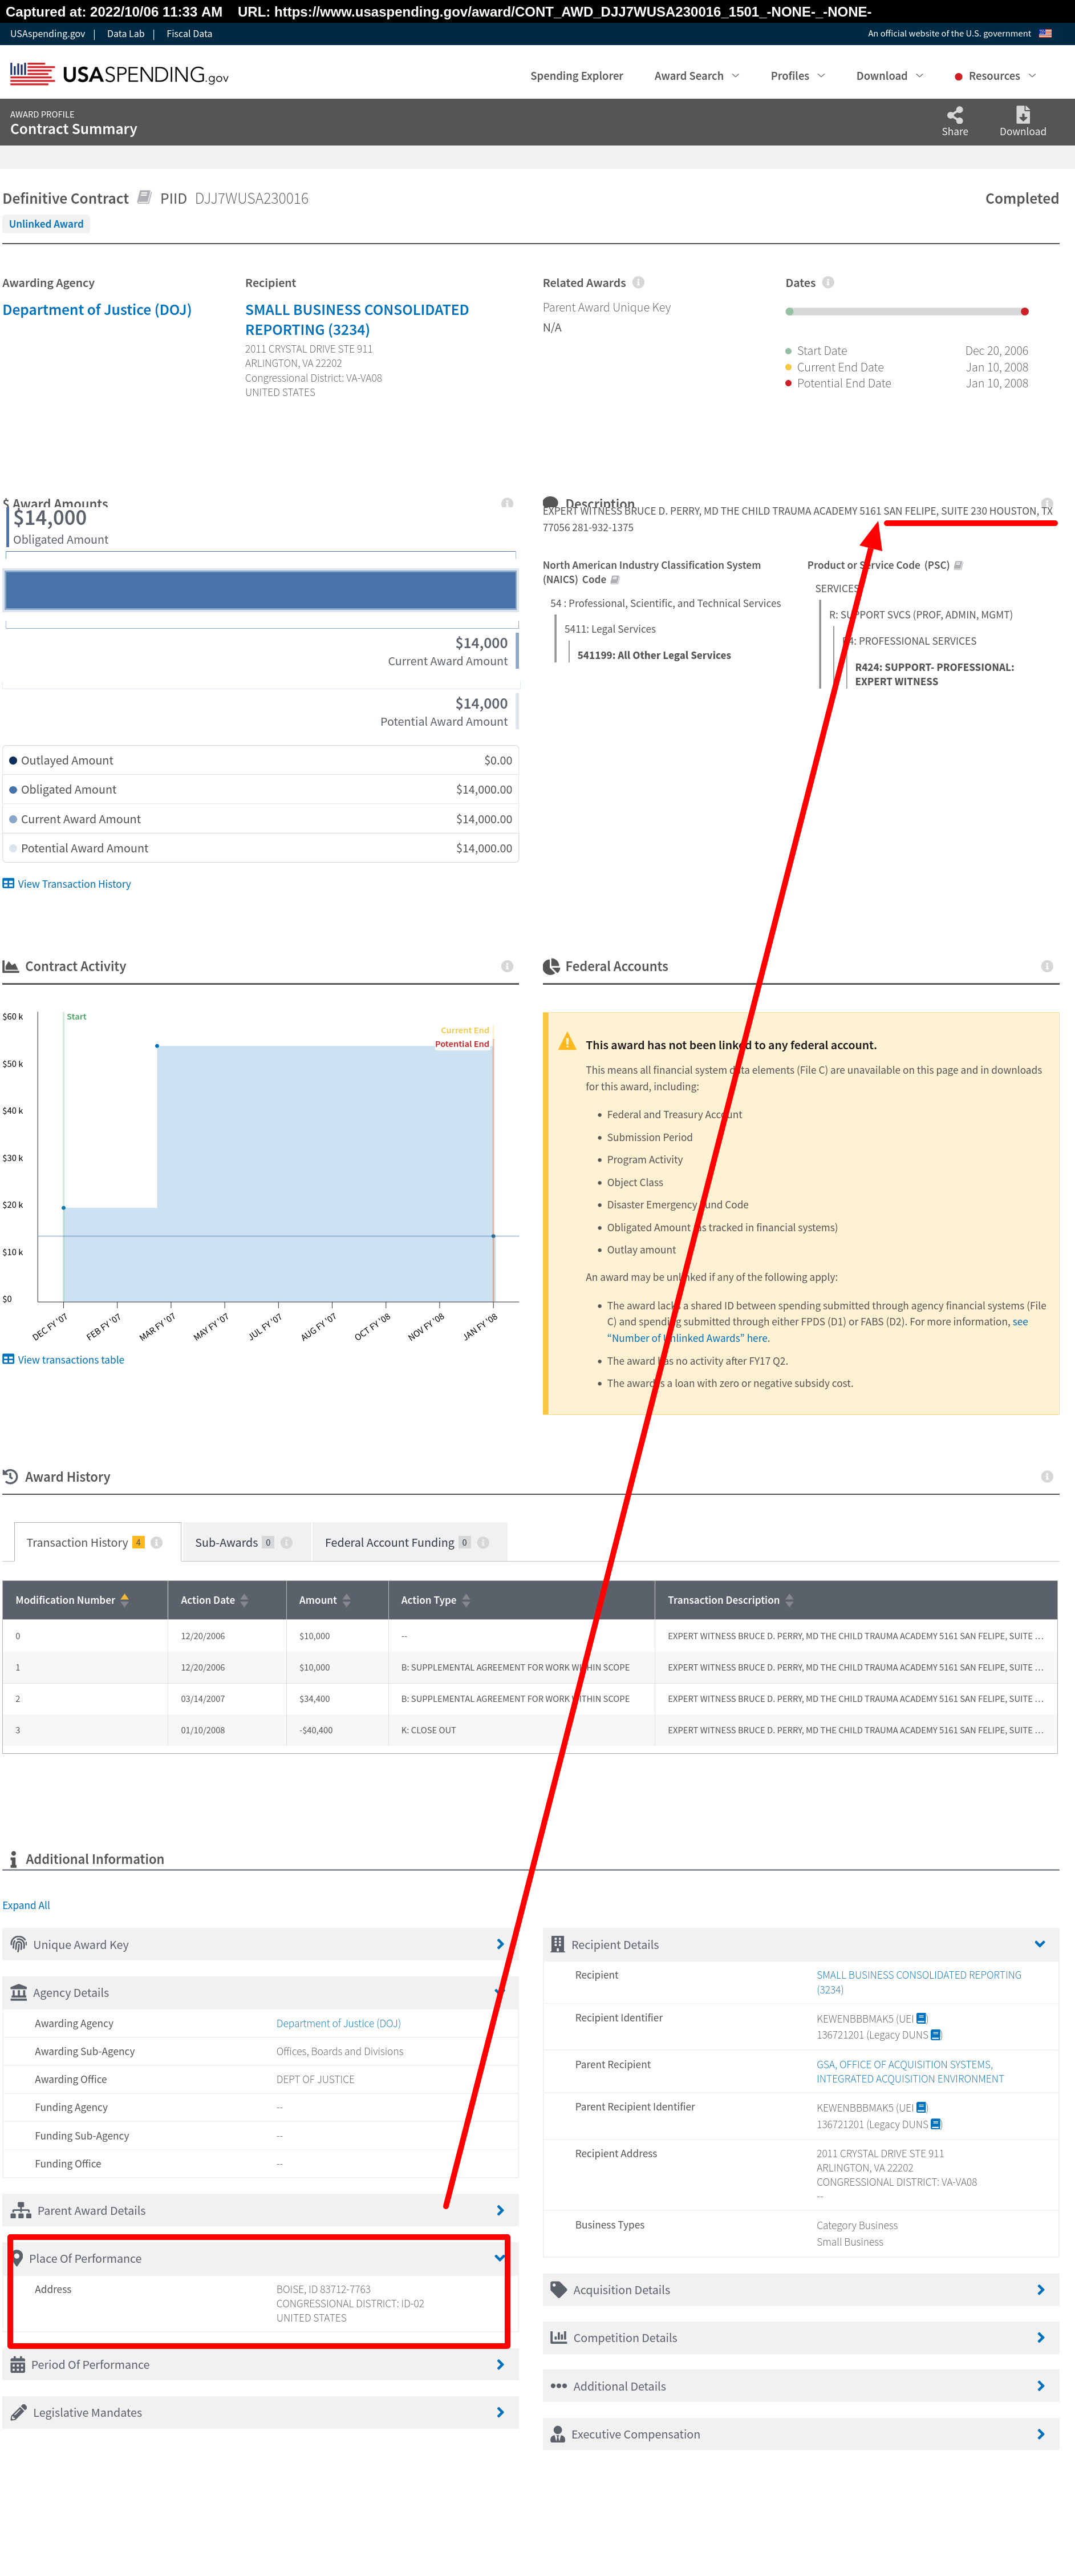
Task: Open the Award Amounts info icon
Action: pos(507,503)
